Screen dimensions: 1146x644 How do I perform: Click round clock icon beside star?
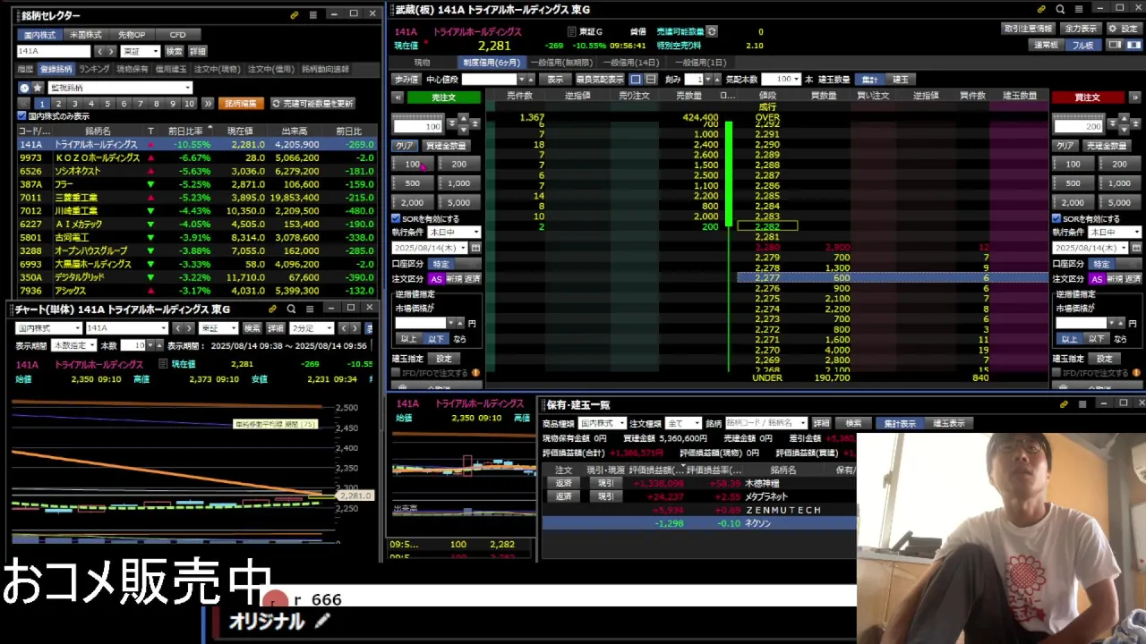[x=24, y=88]
